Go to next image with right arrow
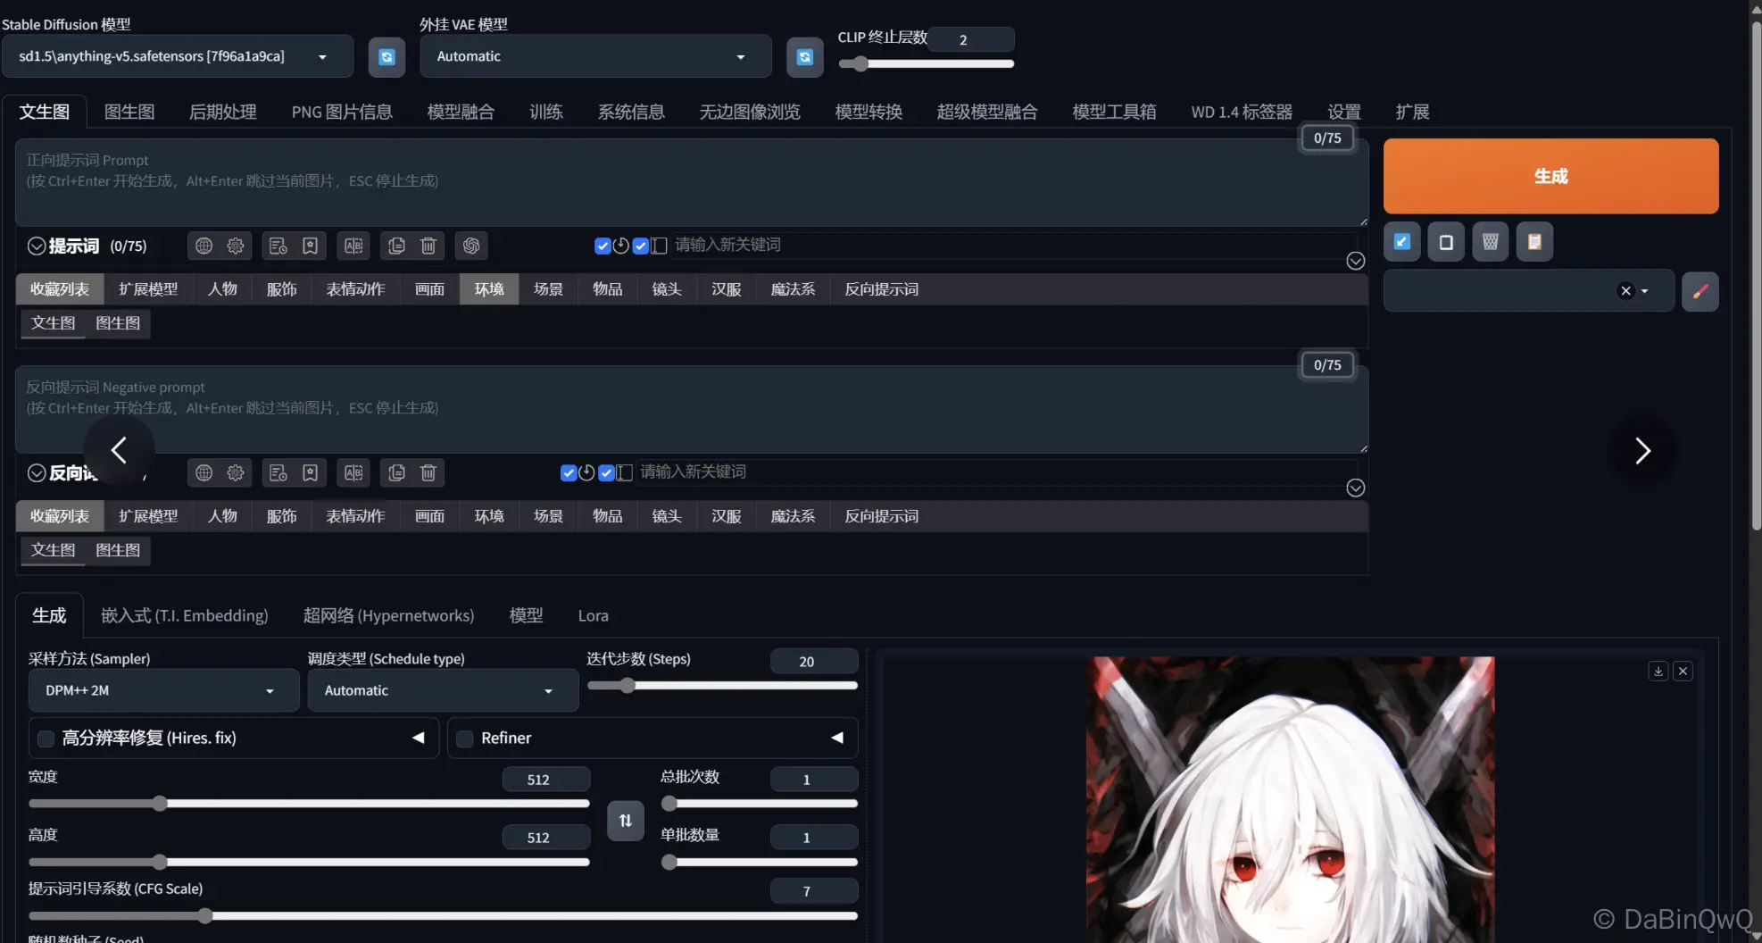 click(1642, 451)
